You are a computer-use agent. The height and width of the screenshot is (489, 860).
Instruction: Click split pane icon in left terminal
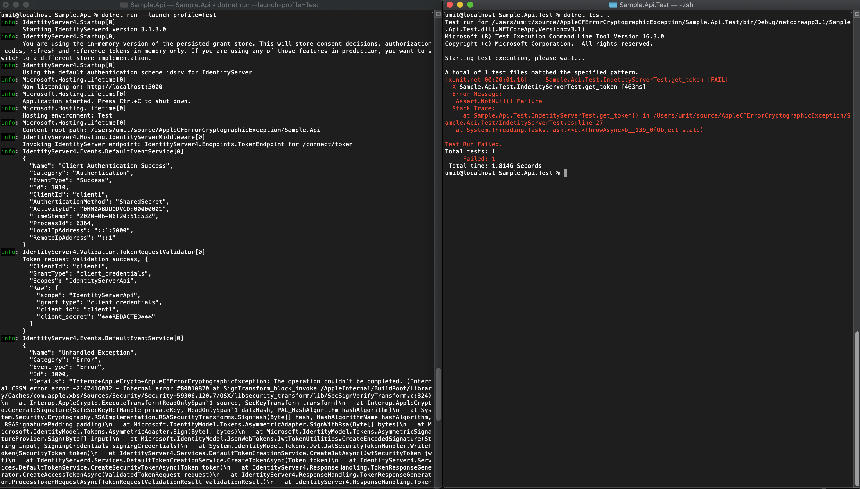[x=438, y=14]
